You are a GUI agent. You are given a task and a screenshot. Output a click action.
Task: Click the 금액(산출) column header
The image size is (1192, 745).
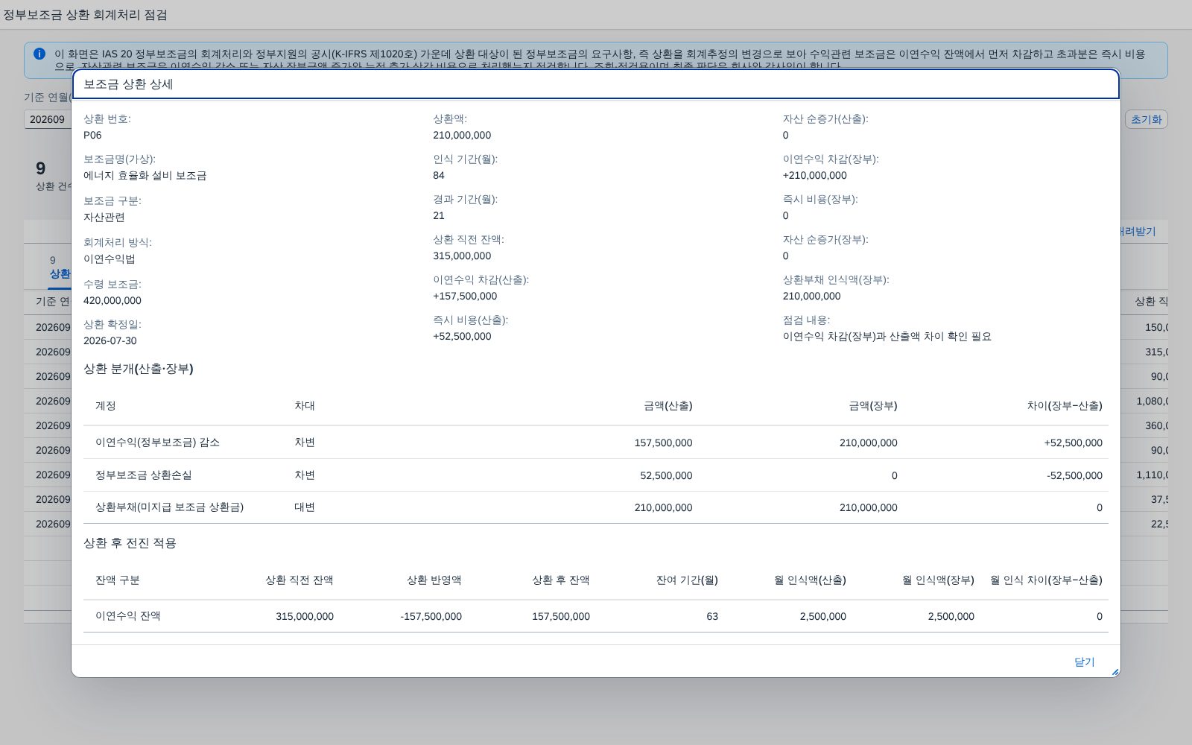[668, 405]
